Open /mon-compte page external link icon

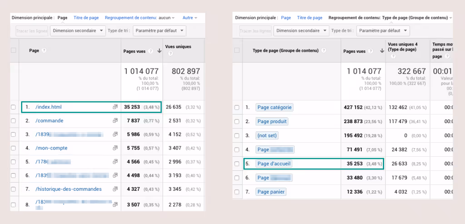(115, 148)
